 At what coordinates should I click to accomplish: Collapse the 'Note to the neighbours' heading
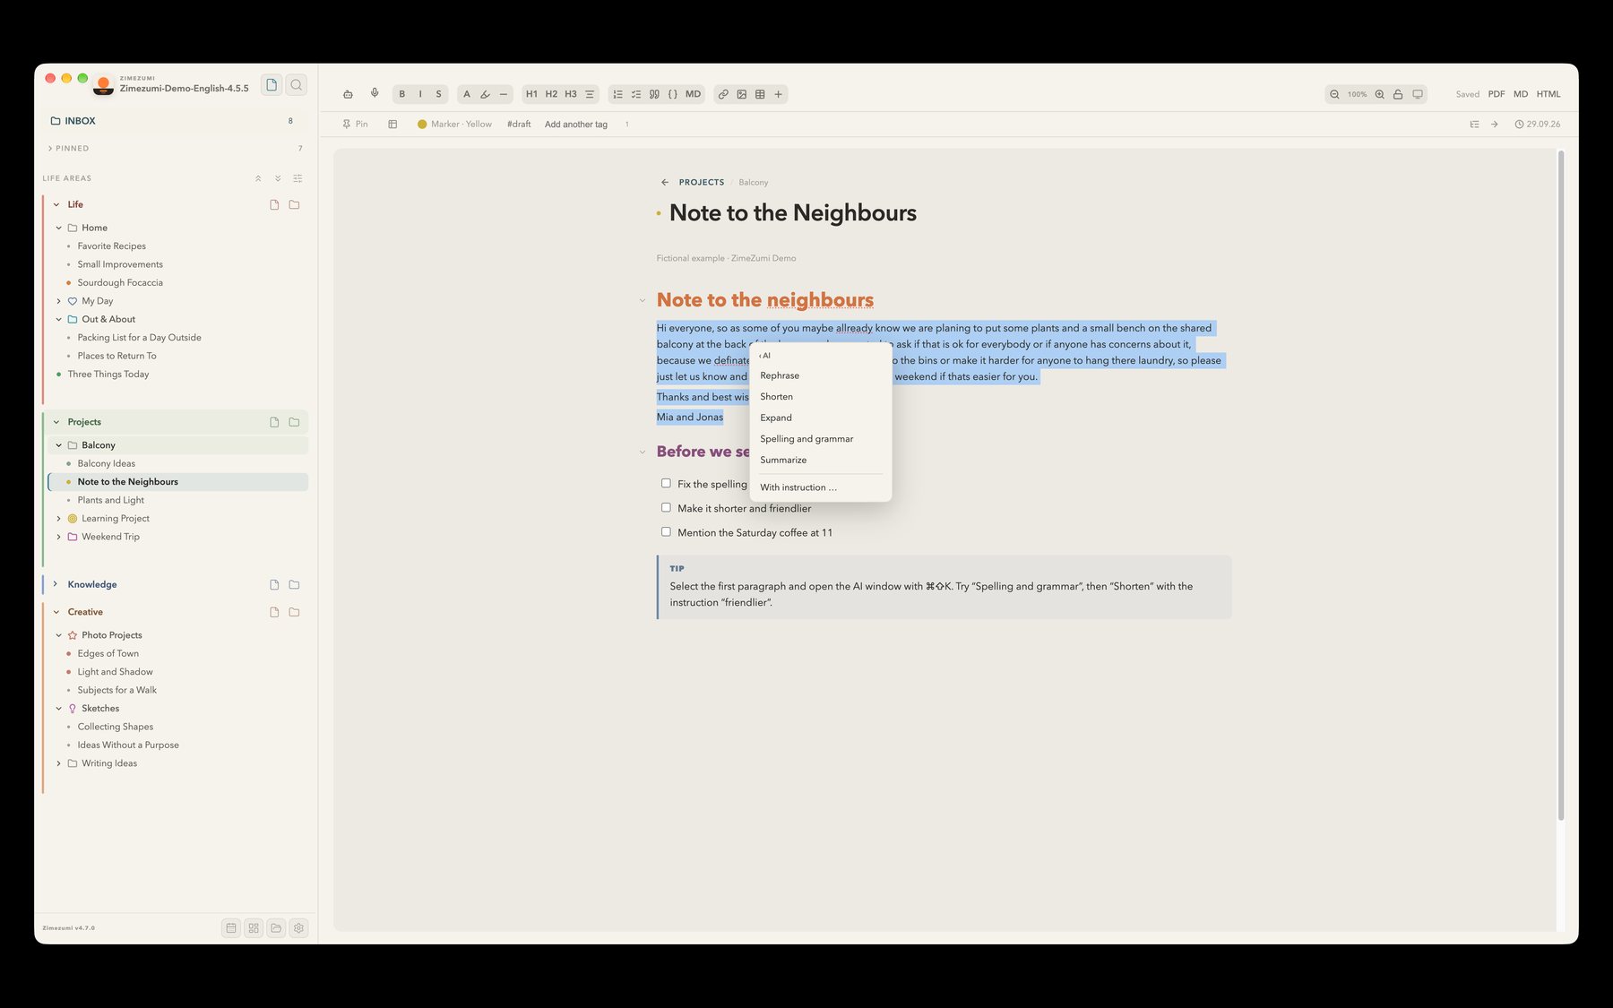643,301
